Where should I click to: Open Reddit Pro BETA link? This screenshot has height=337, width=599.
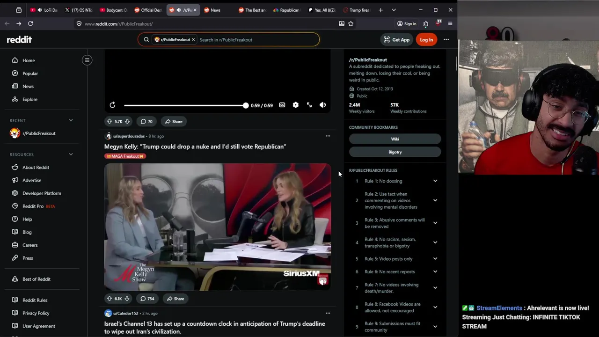tap(38, 206)
